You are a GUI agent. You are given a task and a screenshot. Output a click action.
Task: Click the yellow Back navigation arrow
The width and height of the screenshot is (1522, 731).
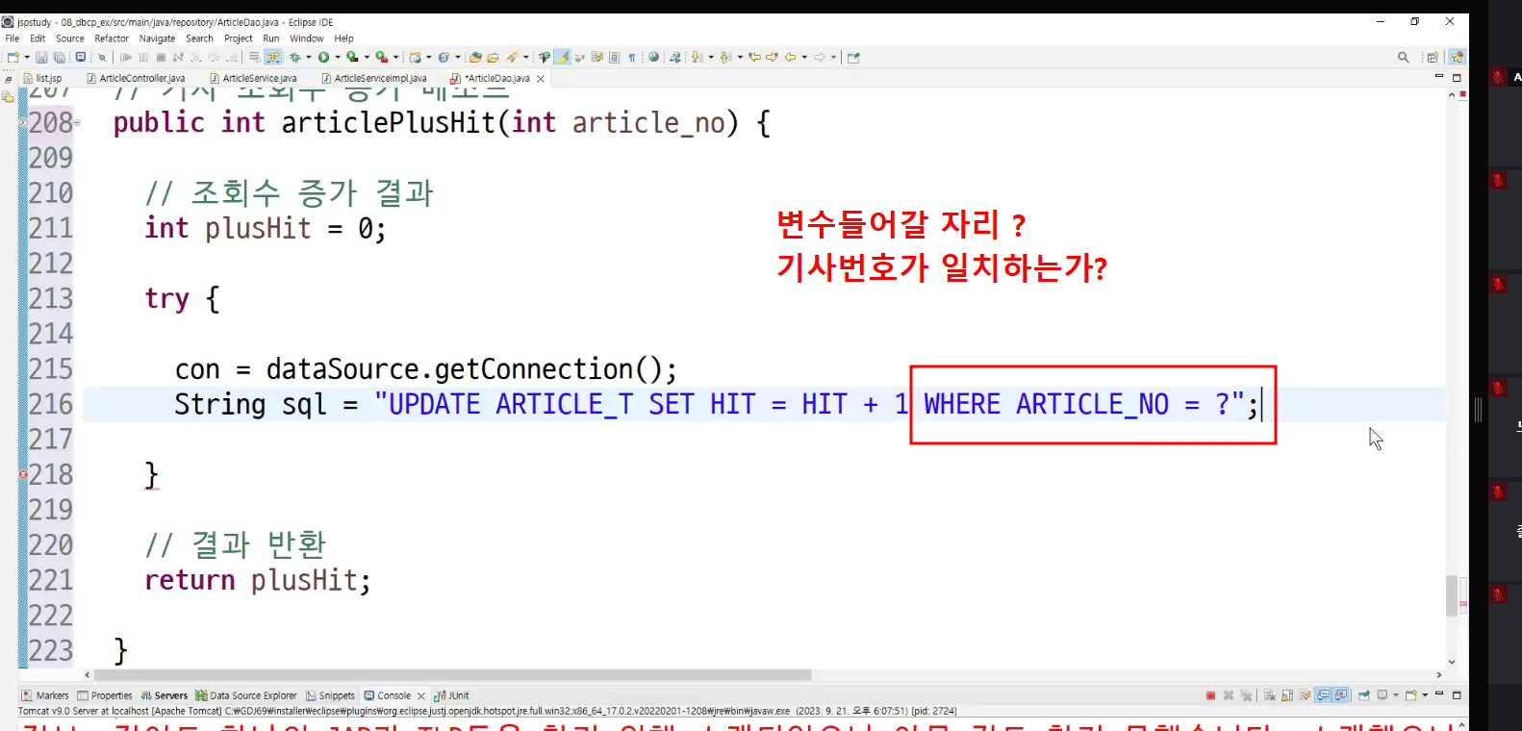pos(790,58)
